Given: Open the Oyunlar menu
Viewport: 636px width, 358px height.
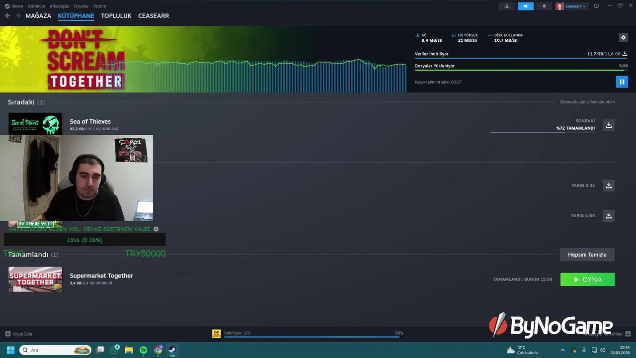Looking at the screenshot, I should pos(81,6).
